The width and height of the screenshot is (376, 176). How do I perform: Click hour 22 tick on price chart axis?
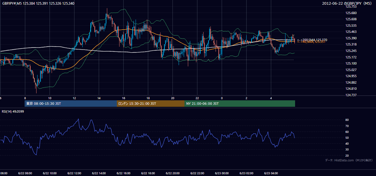(x=197, y=98)
